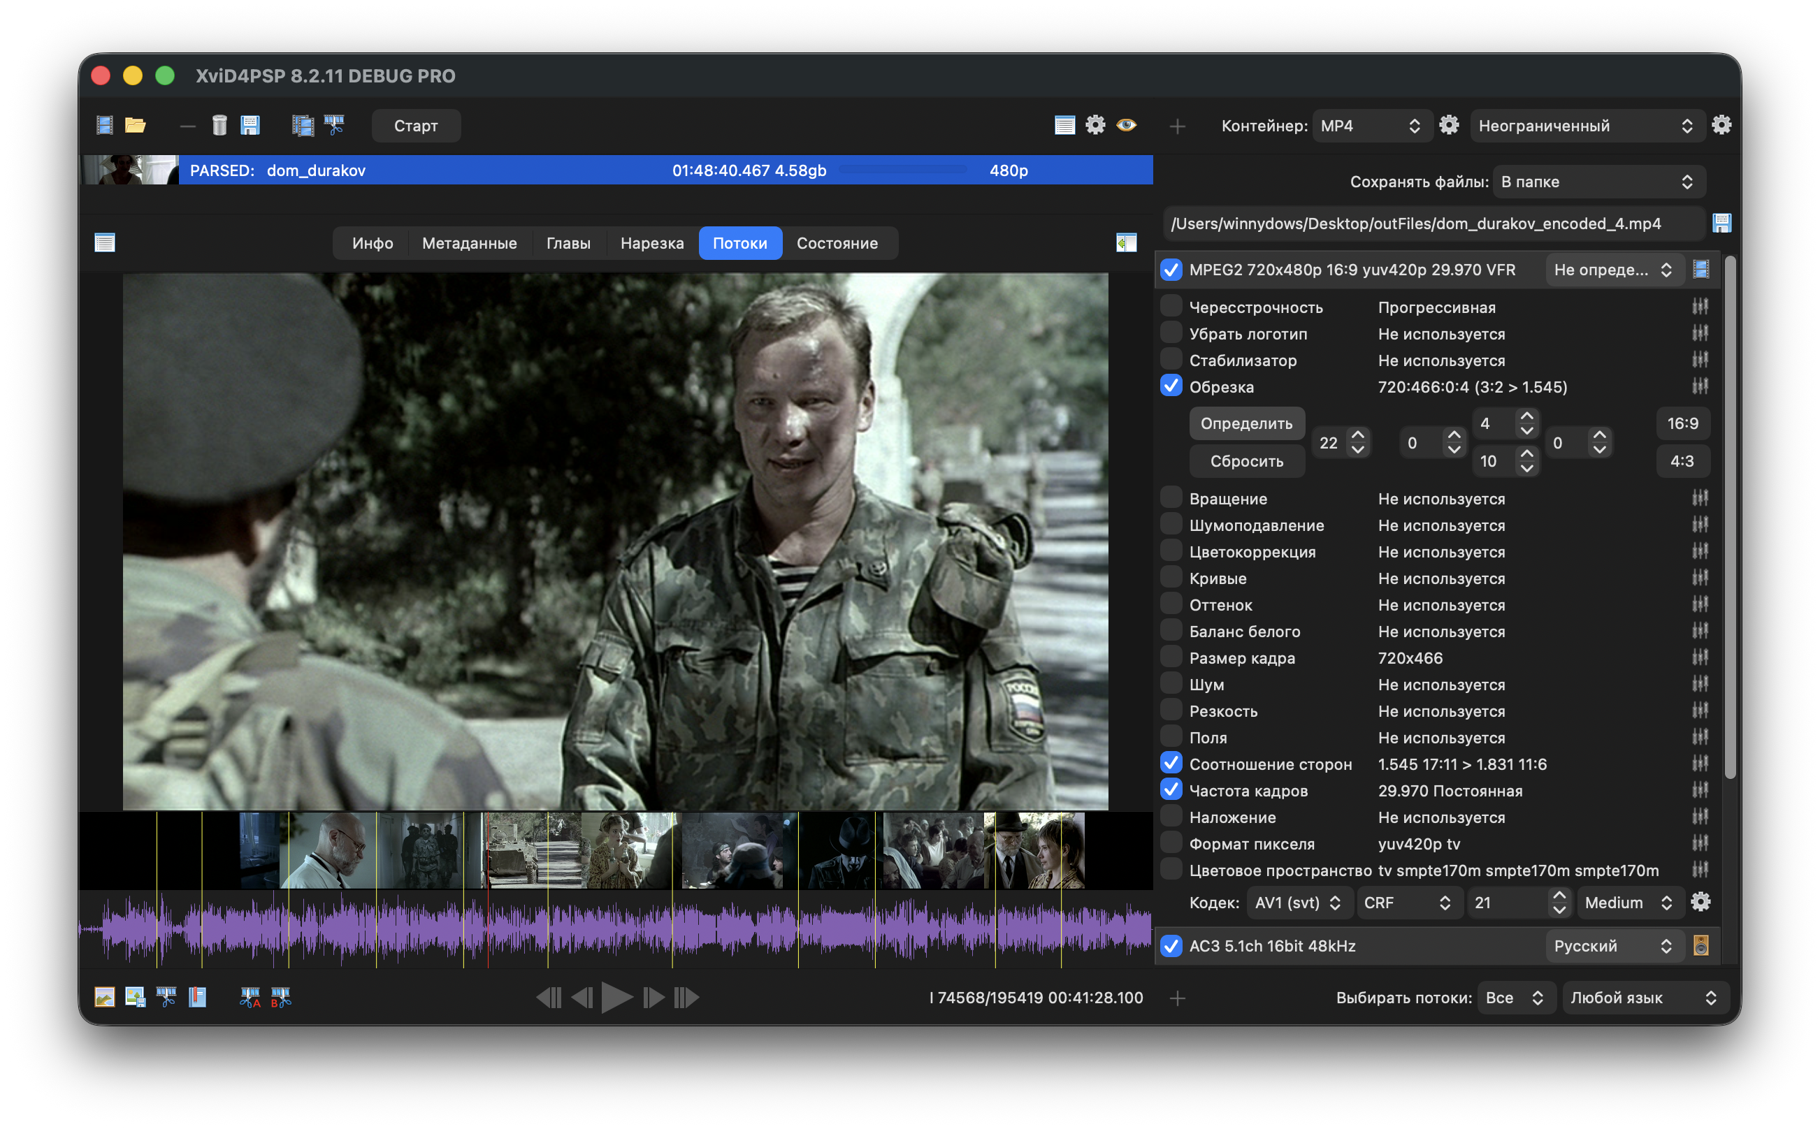1820x1129 pixels.
Task: Open the AV1 (svt) codec dropdown
Action: coord(1298,903)
